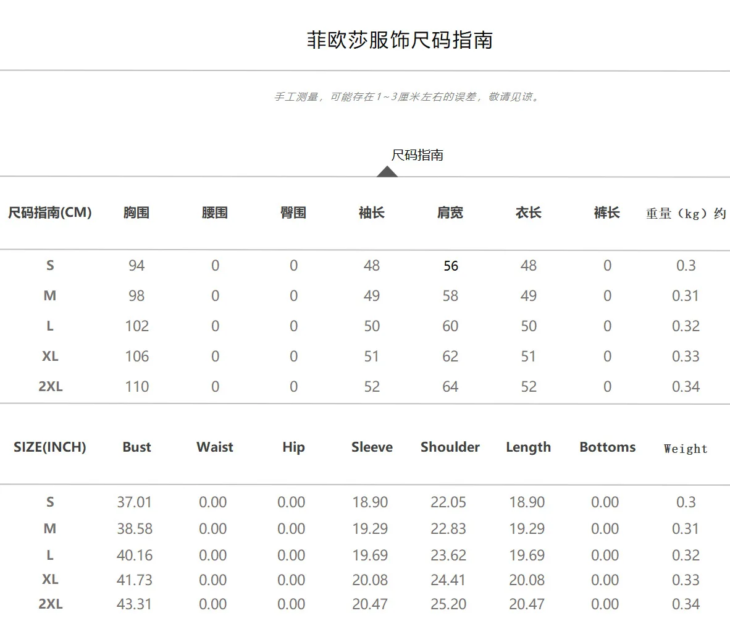Select the 腰围 column header

pos(215,213)
